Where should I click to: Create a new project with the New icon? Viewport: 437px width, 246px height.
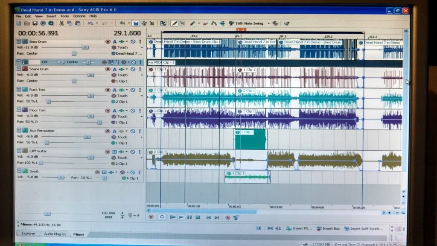(19, 23)
